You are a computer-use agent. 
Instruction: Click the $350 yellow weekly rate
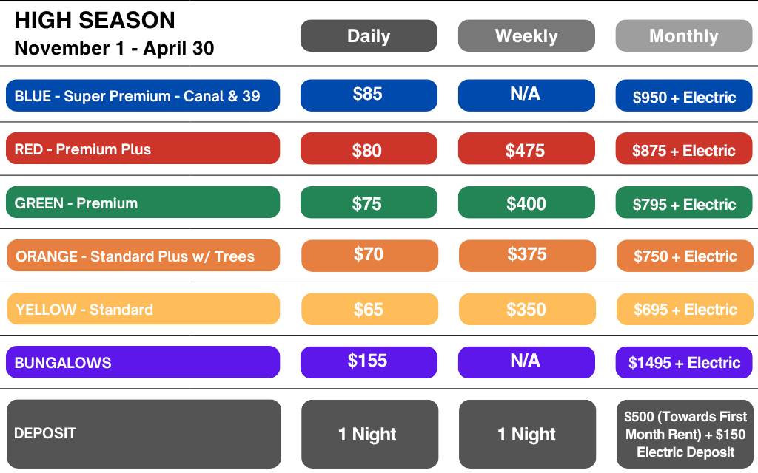[x=526, y=309]
